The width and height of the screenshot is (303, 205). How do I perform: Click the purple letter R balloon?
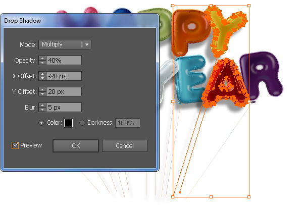[261, 74]
